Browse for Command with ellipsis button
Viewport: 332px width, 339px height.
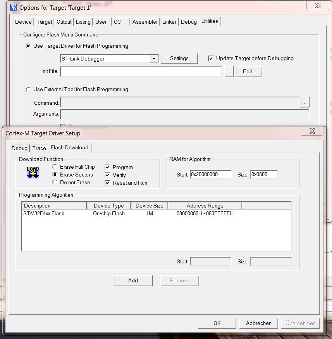coord(304,102)
